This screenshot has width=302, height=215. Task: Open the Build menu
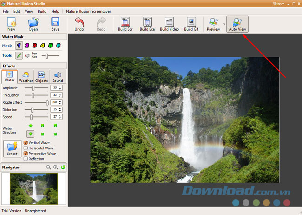pos(42,11)
